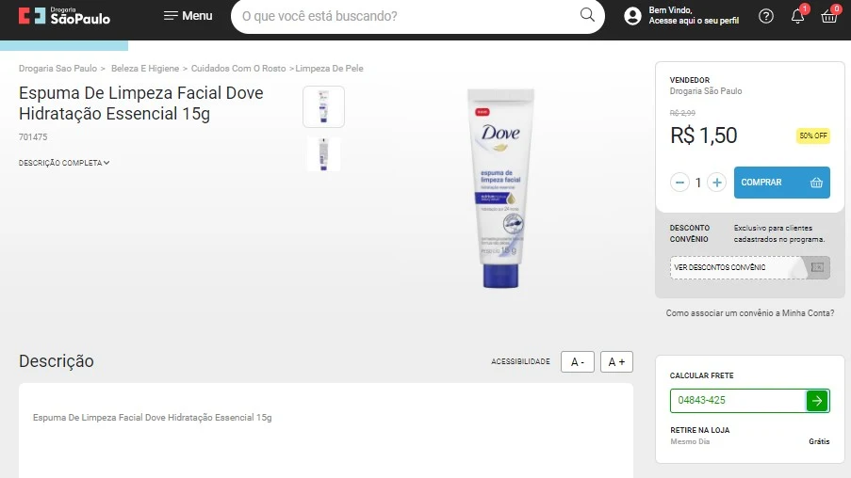Open the Drogaria São Paulo logo homepage
Screen dimensions: 851x478
click(x=64, y=16)
